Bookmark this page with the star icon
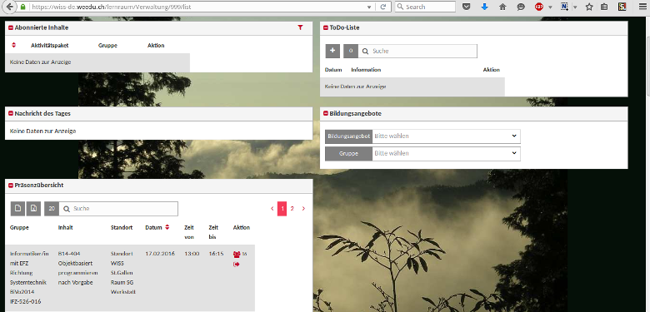 [589, 7]
